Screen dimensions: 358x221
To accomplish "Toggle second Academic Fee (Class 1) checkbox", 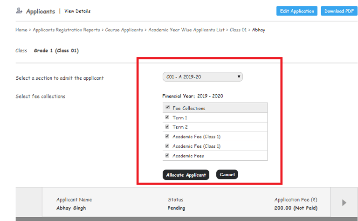I will (x=167, y=145).
